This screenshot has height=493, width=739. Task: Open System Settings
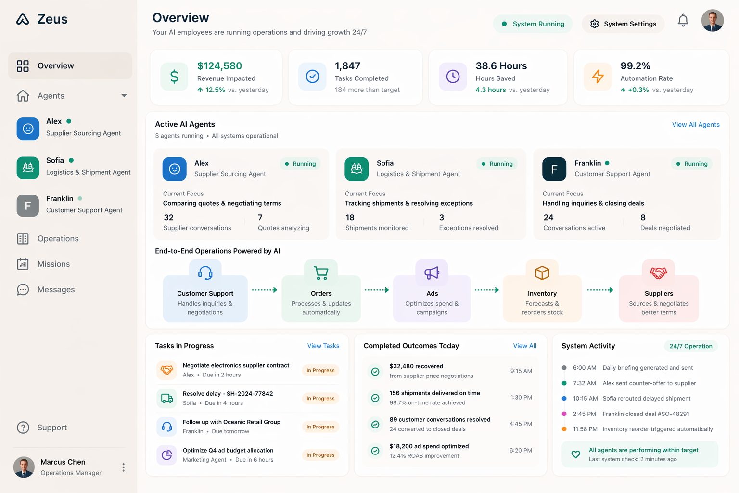click(x=623, y=24)
